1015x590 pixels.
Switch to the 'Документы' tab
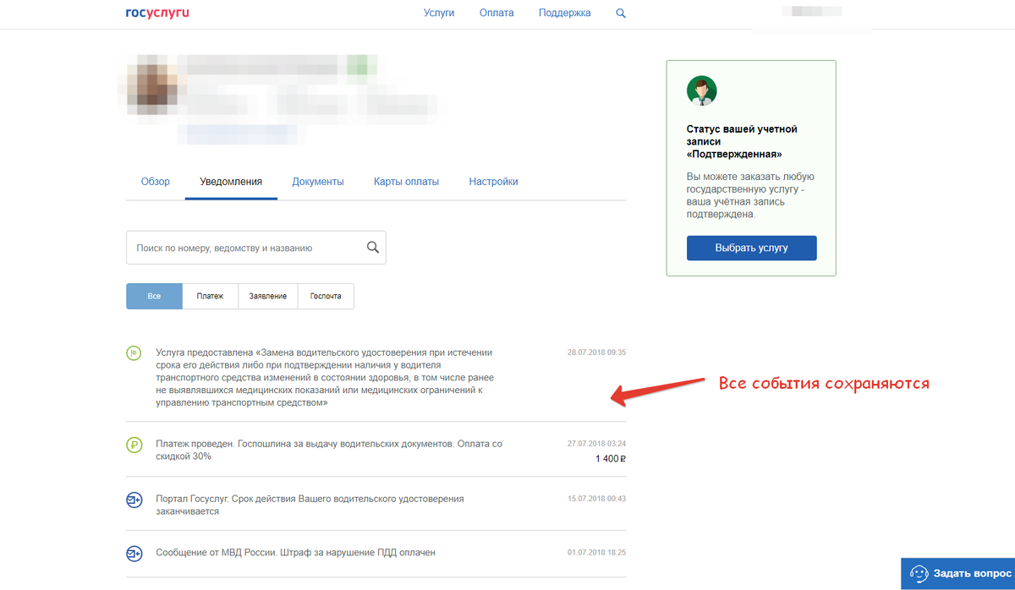pyautogui.click(x=318, y=182)
